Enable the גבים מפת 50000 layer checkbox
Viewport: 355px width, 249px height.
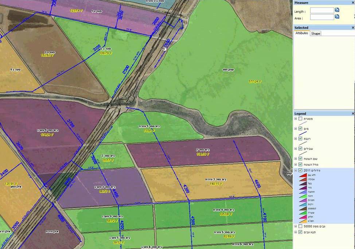pyautogui.click(x=300, y=226)
